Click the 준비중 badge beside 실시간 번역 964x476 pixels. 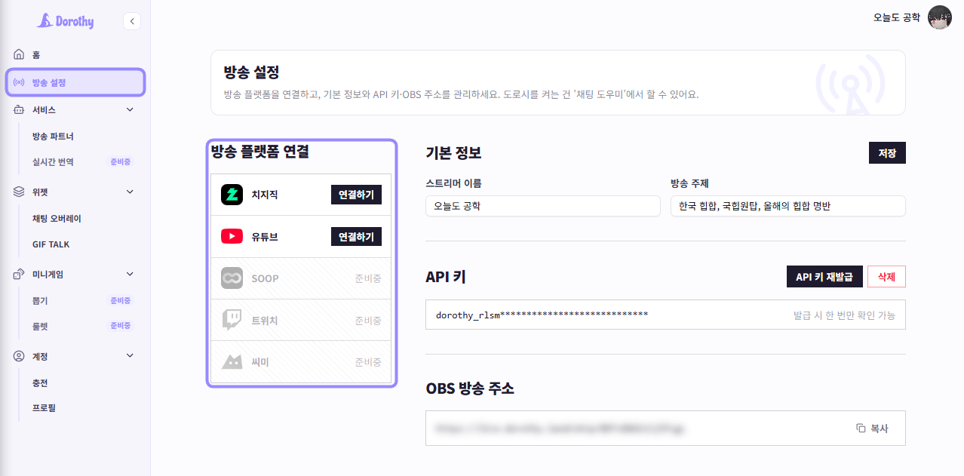121,162
